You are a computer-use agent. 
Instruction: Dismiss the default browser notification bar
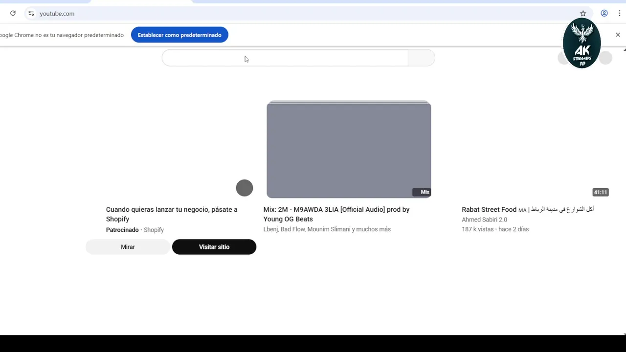click(618, 35)
